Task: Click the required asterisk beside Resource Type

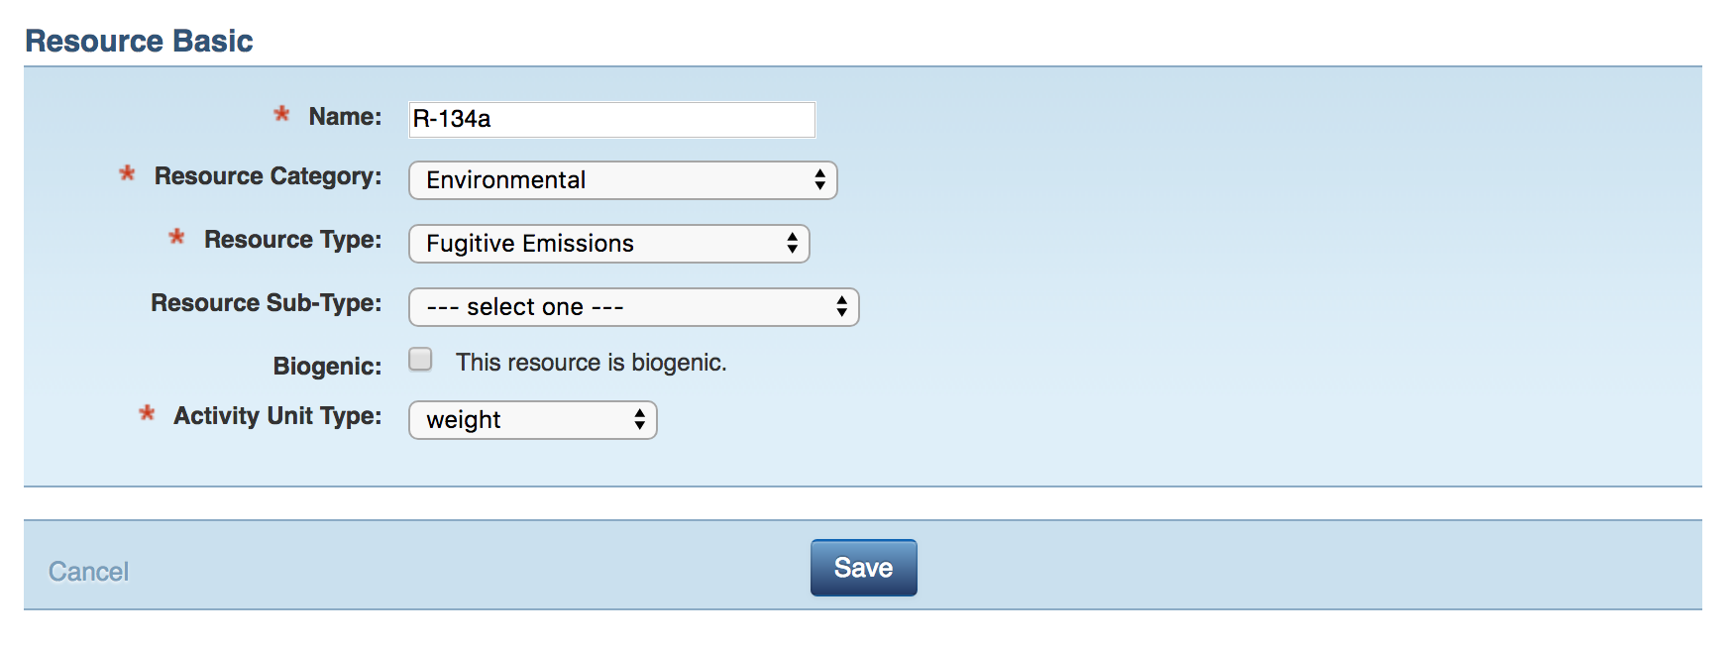Action: pyautogui.click(x=176, y=238)
